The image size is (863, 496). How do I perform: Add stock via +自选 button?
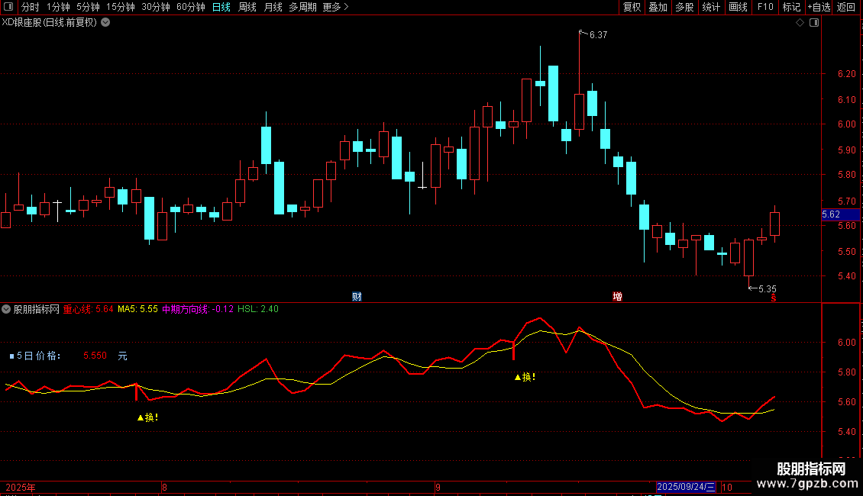(x=819, y=7)
